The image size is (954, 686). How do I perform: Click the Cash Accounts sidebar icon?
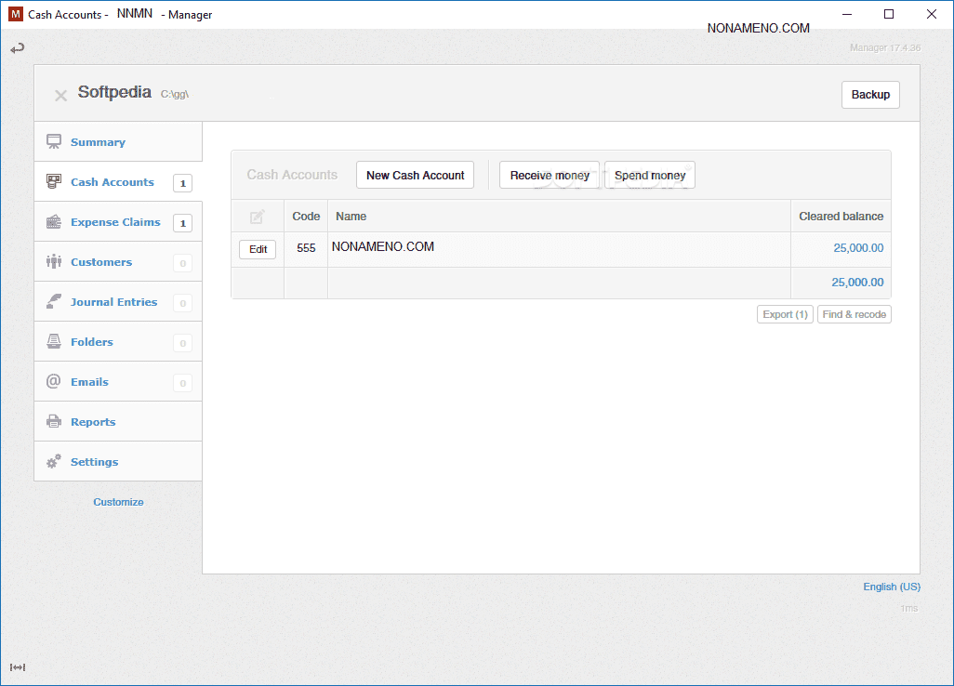(x=54, y=182)
